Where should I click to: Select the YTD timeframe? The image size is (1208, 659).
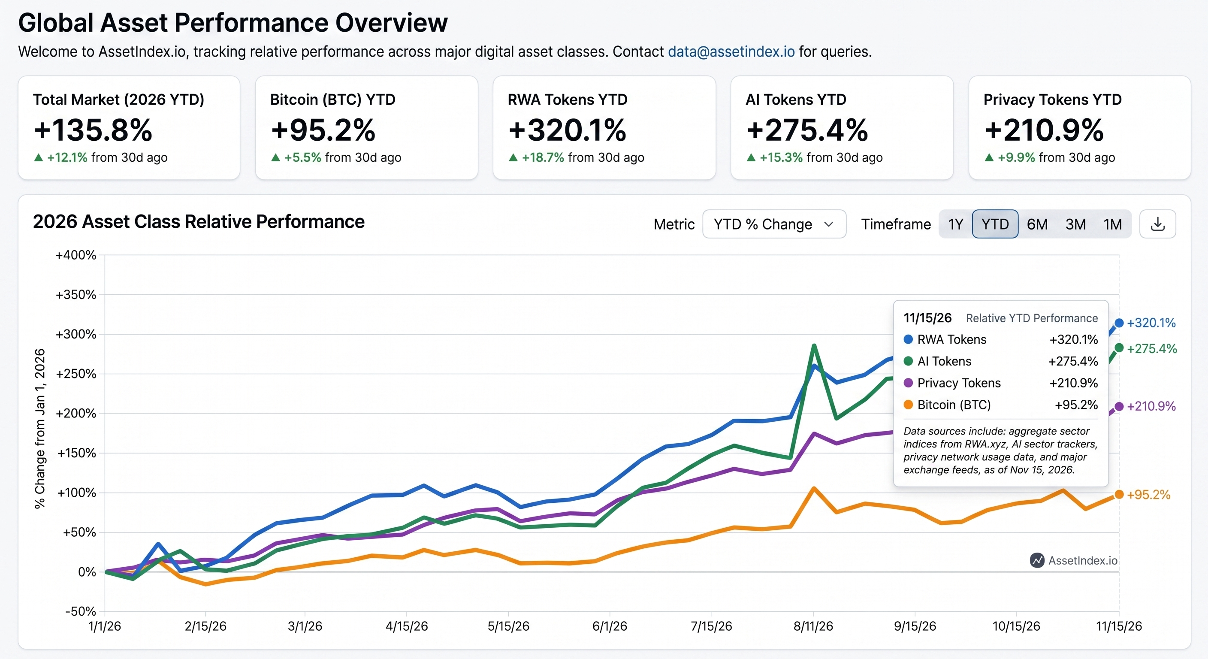[995, 224]
